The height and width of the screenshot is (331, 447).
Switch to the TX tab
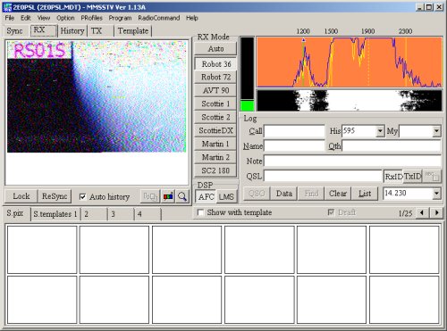(x=101, y=31)
